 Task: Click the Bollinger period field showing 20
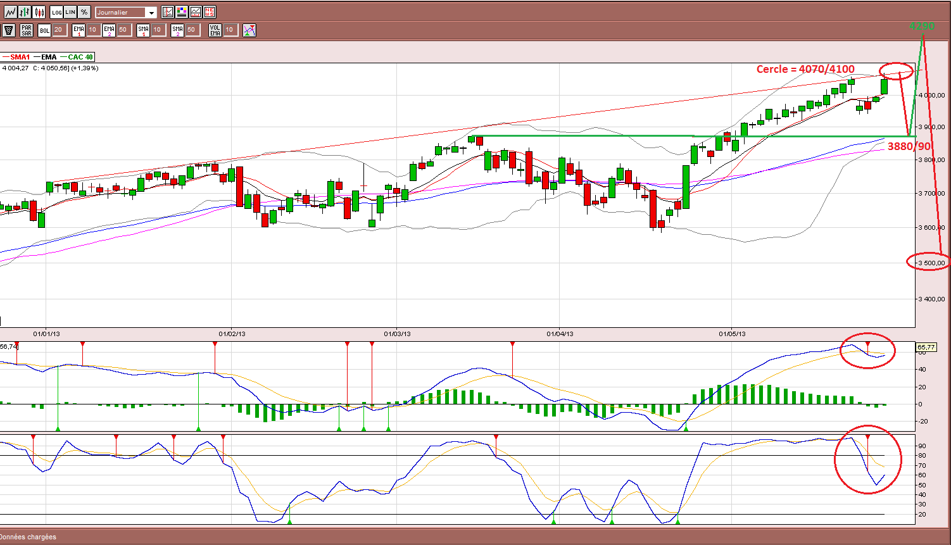pos(60,30)
